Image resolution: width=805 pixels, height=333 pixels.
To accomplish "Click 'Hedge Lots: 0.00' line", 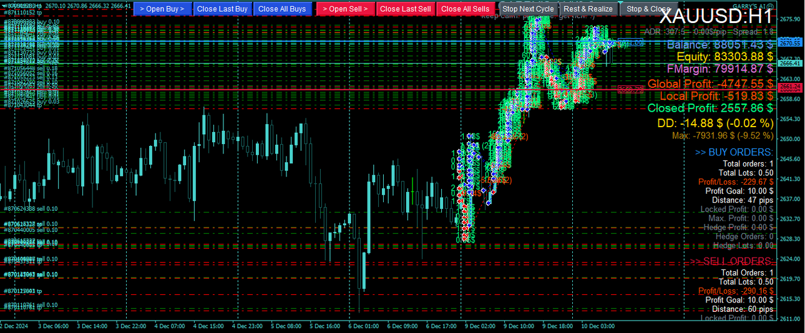I will point(743,246).
